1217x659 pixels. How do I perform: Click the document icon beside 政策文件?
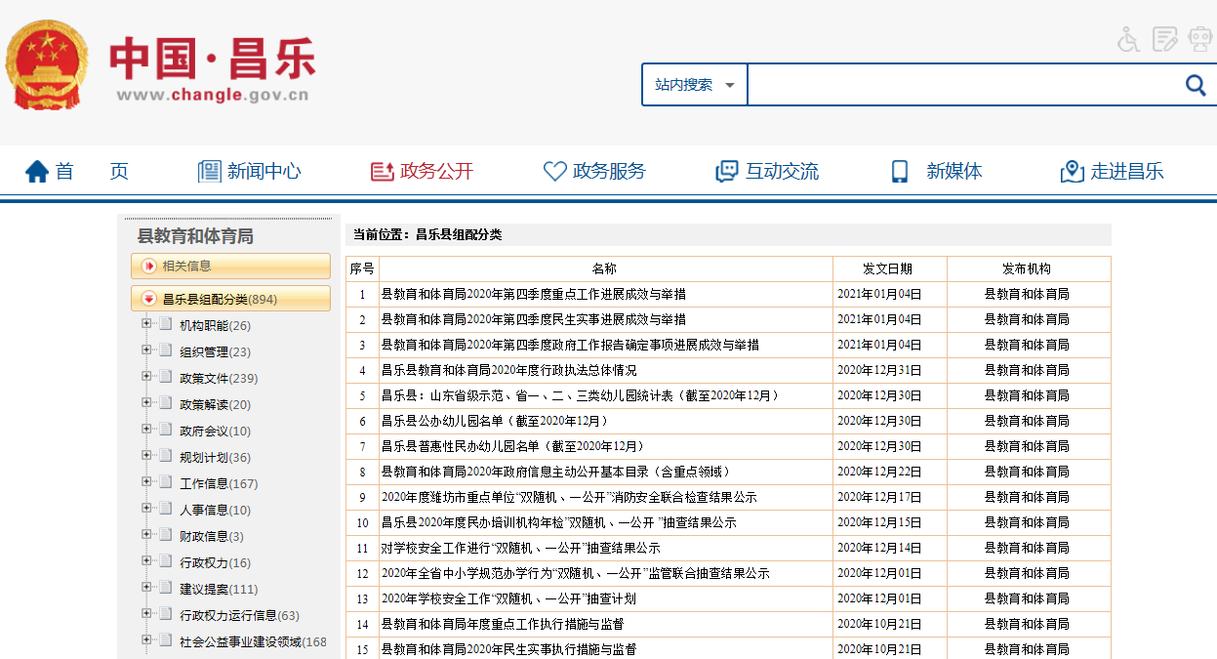tap(166, 378)
